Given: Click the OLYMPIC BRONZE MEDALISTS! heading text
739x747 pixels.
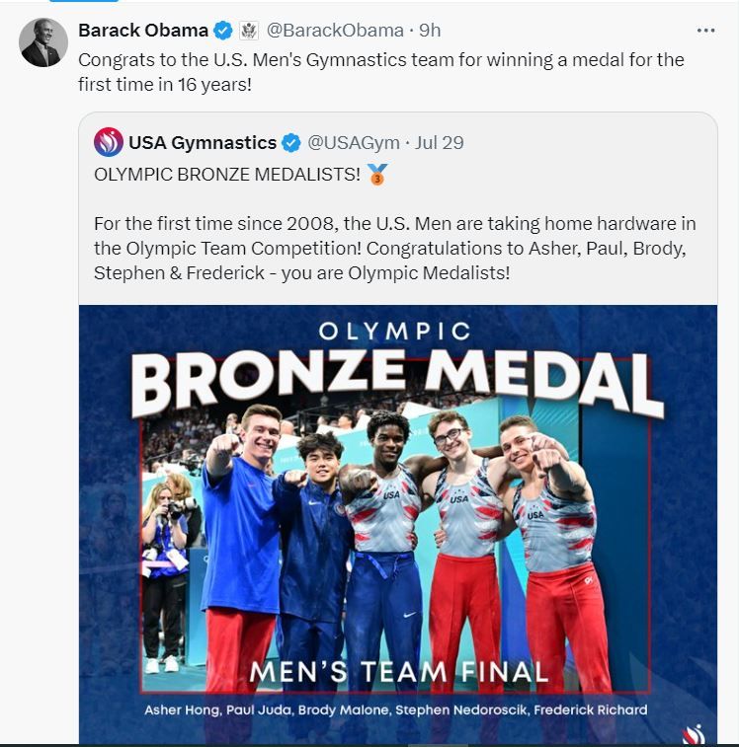Looking at the screenshot, I should pyautogui.click(x=227, y=175).
